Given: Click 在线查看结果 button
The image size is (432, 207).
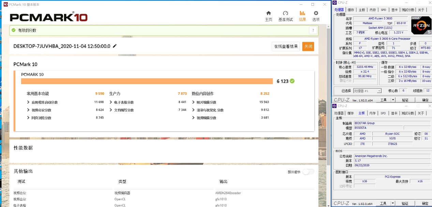Looking at the screenshot, I should point(286,46).
